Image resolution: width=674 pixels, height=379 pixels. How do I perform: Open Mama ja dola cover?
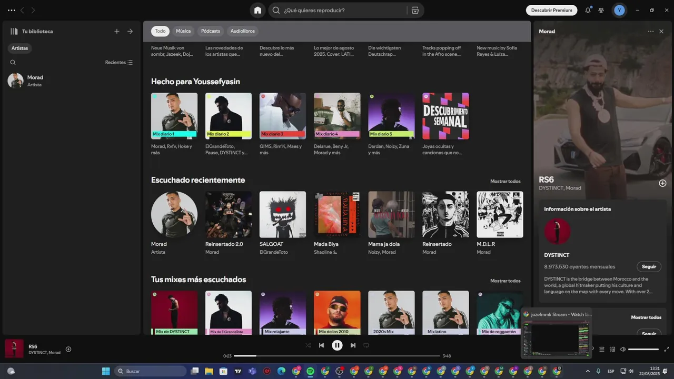pos(391,214)
